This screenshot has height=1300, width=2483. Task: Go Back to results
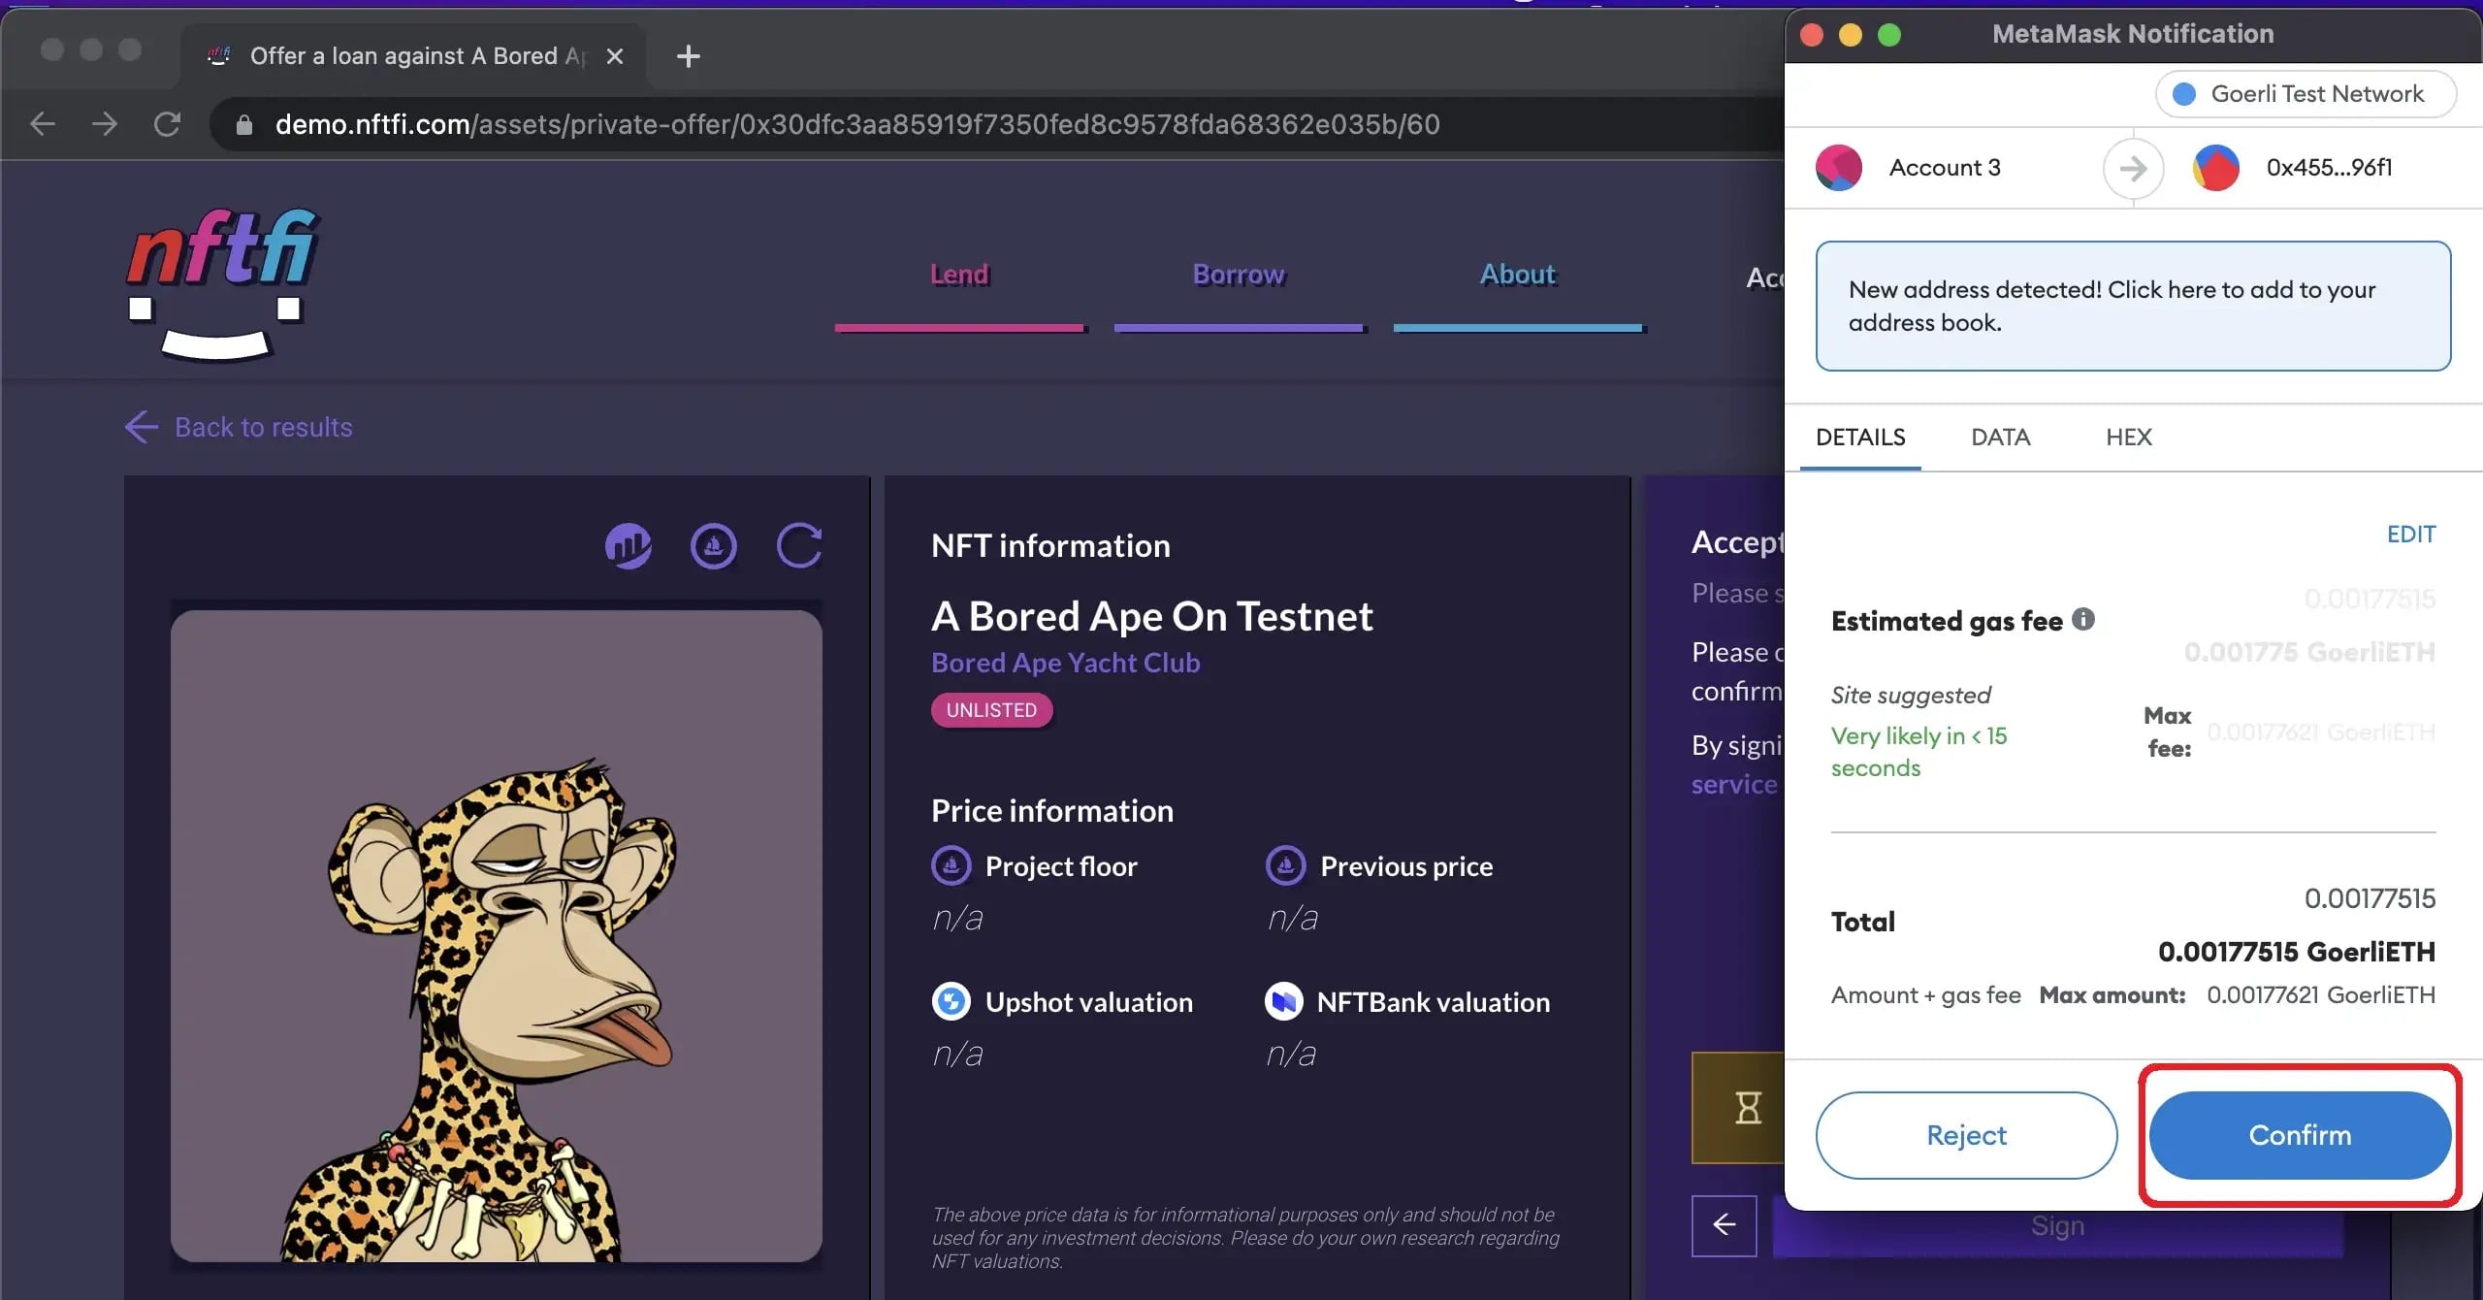[x=239, y=427]
